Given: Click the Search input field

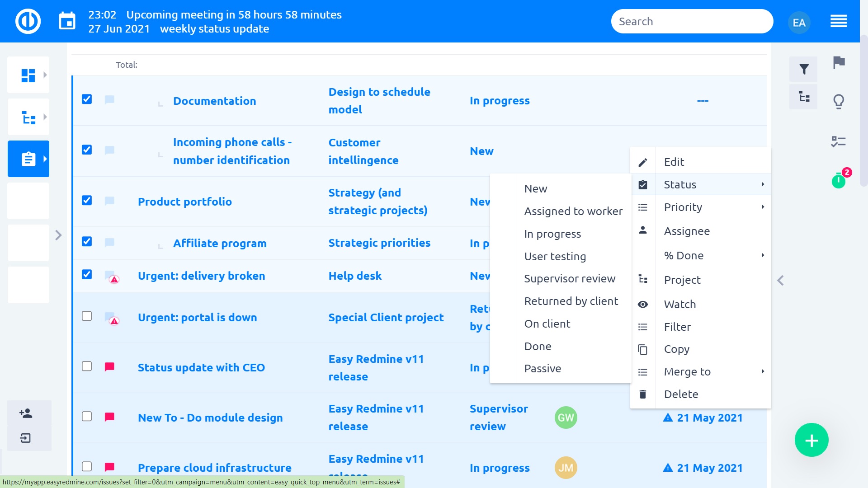Looking at the screenshot, I should coord(692,21).
